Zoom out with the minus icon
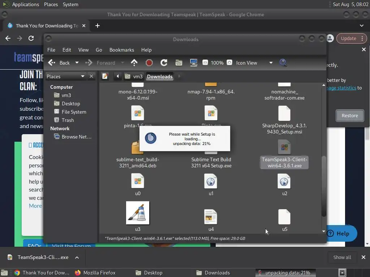This screenshot has height=277, width=370. tap(205, 63)
